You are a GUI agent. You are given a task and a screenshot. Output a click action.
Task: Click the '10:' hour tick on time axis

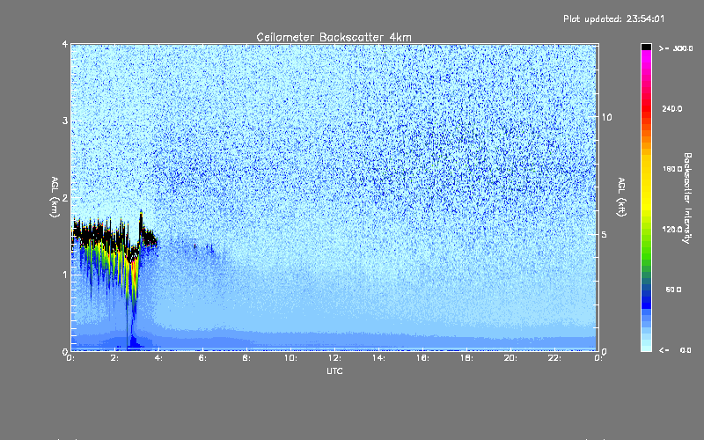[290, 358]
